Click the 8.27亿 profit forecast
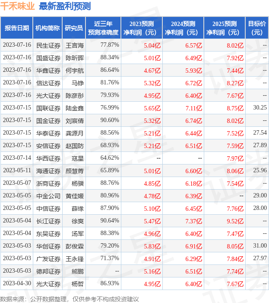 (x=235, y=83)
